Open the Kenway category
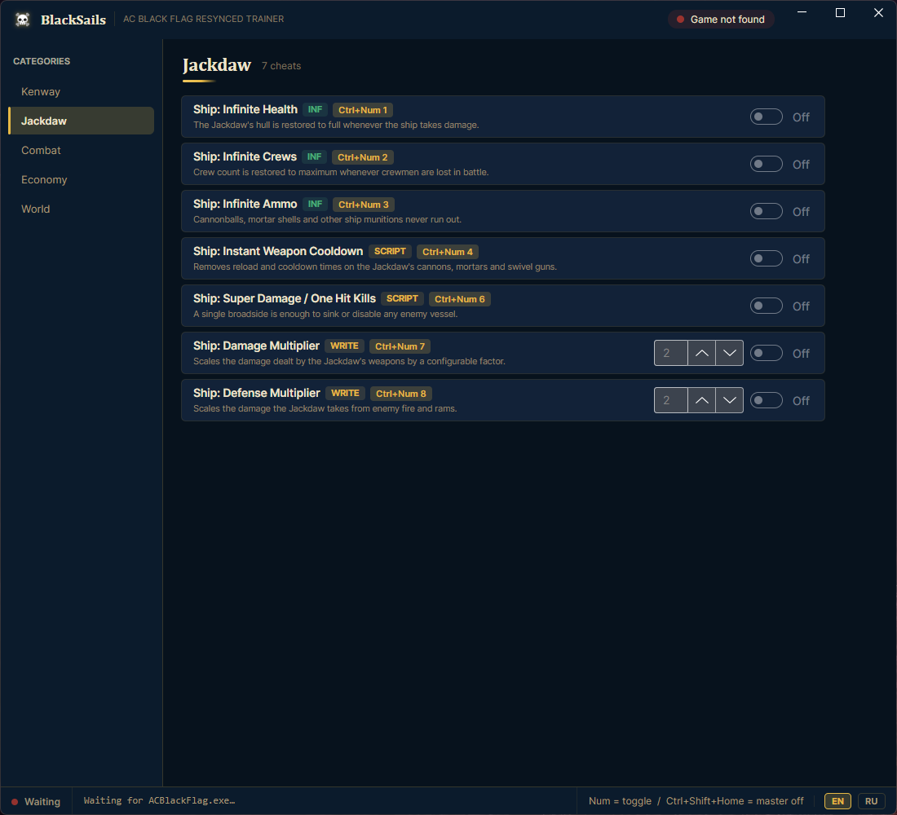The width and height of the screenshot is (897, 815). coord(82,91)
